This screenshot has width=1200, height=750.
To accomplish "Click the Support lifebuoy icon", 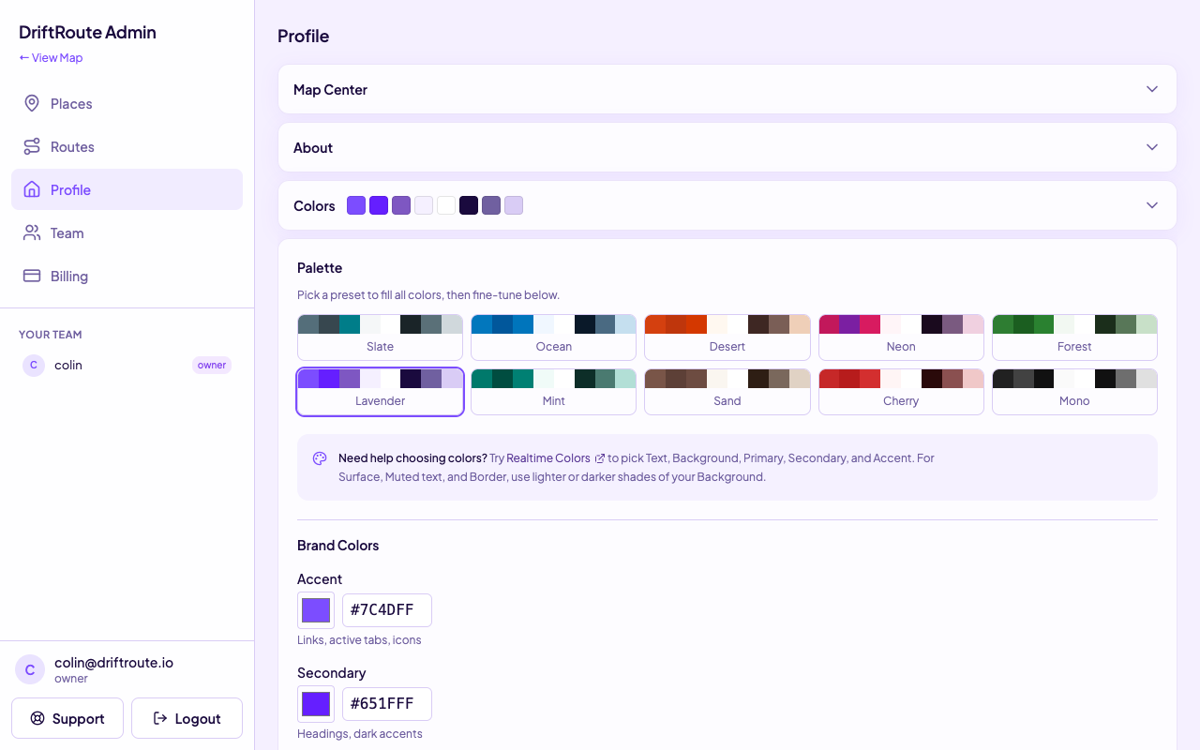I will pos(37,718).
